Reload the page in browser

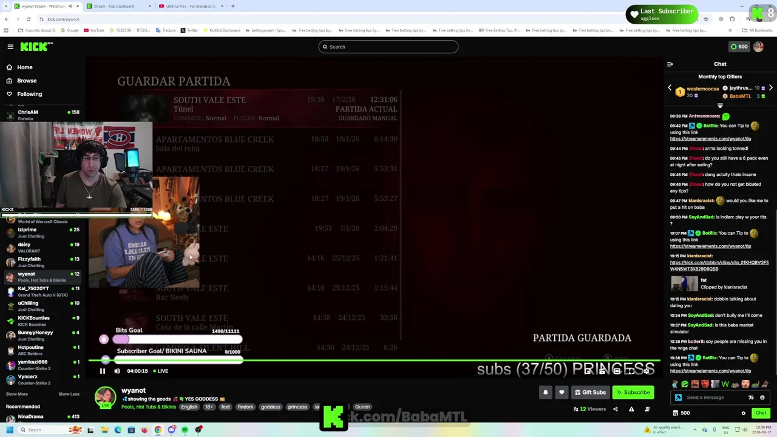[28, 19]
